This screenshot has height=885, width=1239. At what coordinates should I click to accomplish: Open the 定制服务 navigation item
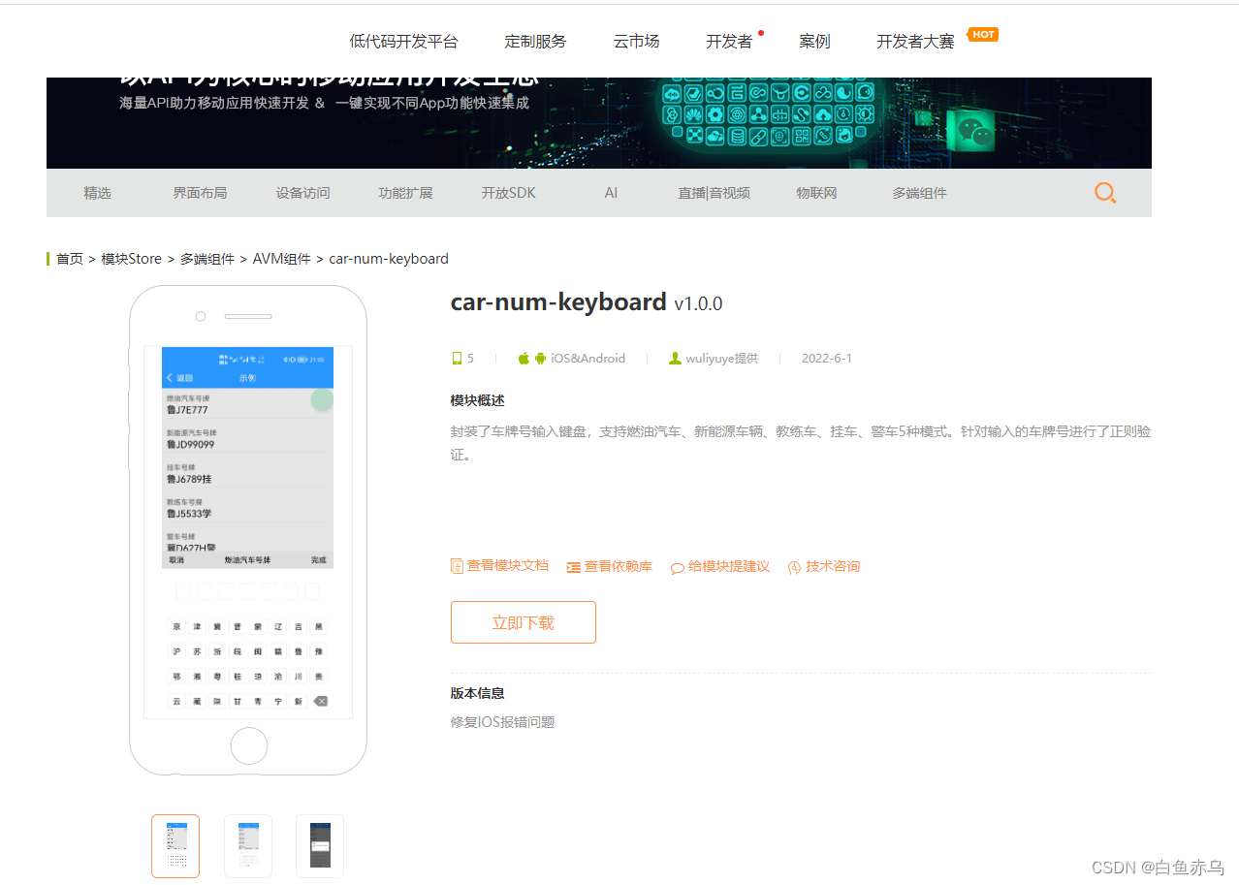pyautogui.click(x=535, y=42)
